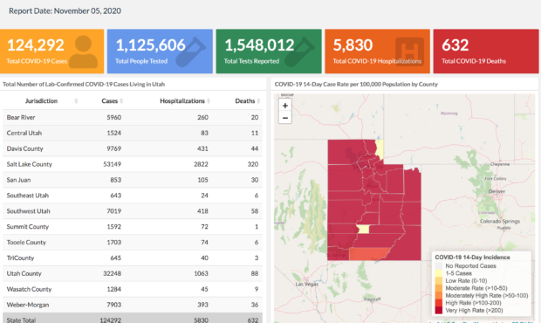Click the hospital H icon on Hospitalizations card
This screenshot has width=541, height=323.
coord(409,52)
